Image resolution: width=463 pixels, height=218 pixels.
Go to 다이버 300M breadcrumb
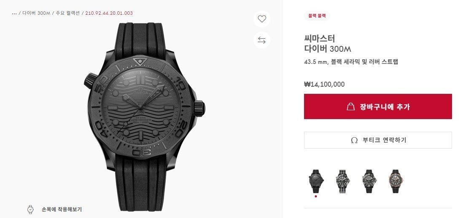coord(36,13)
